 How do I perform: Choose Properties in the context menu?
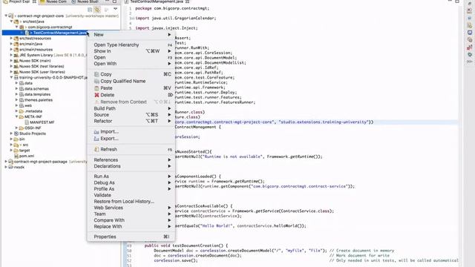[131, 237]
